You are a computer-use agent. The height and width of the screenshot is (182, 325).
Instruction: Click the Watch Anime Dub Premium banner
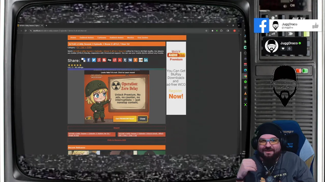[176, 55]
